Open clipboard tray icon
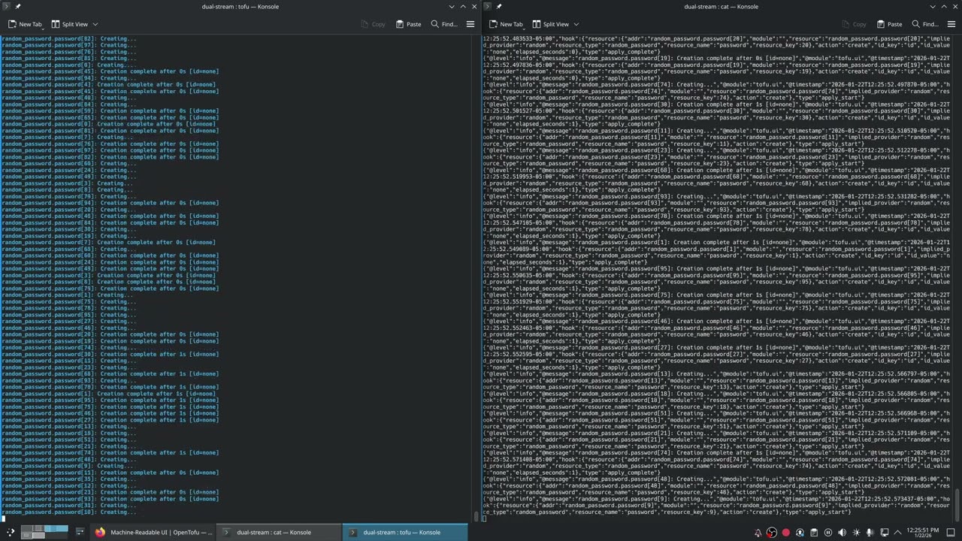 pyautogui.click(x=814, y=532)
